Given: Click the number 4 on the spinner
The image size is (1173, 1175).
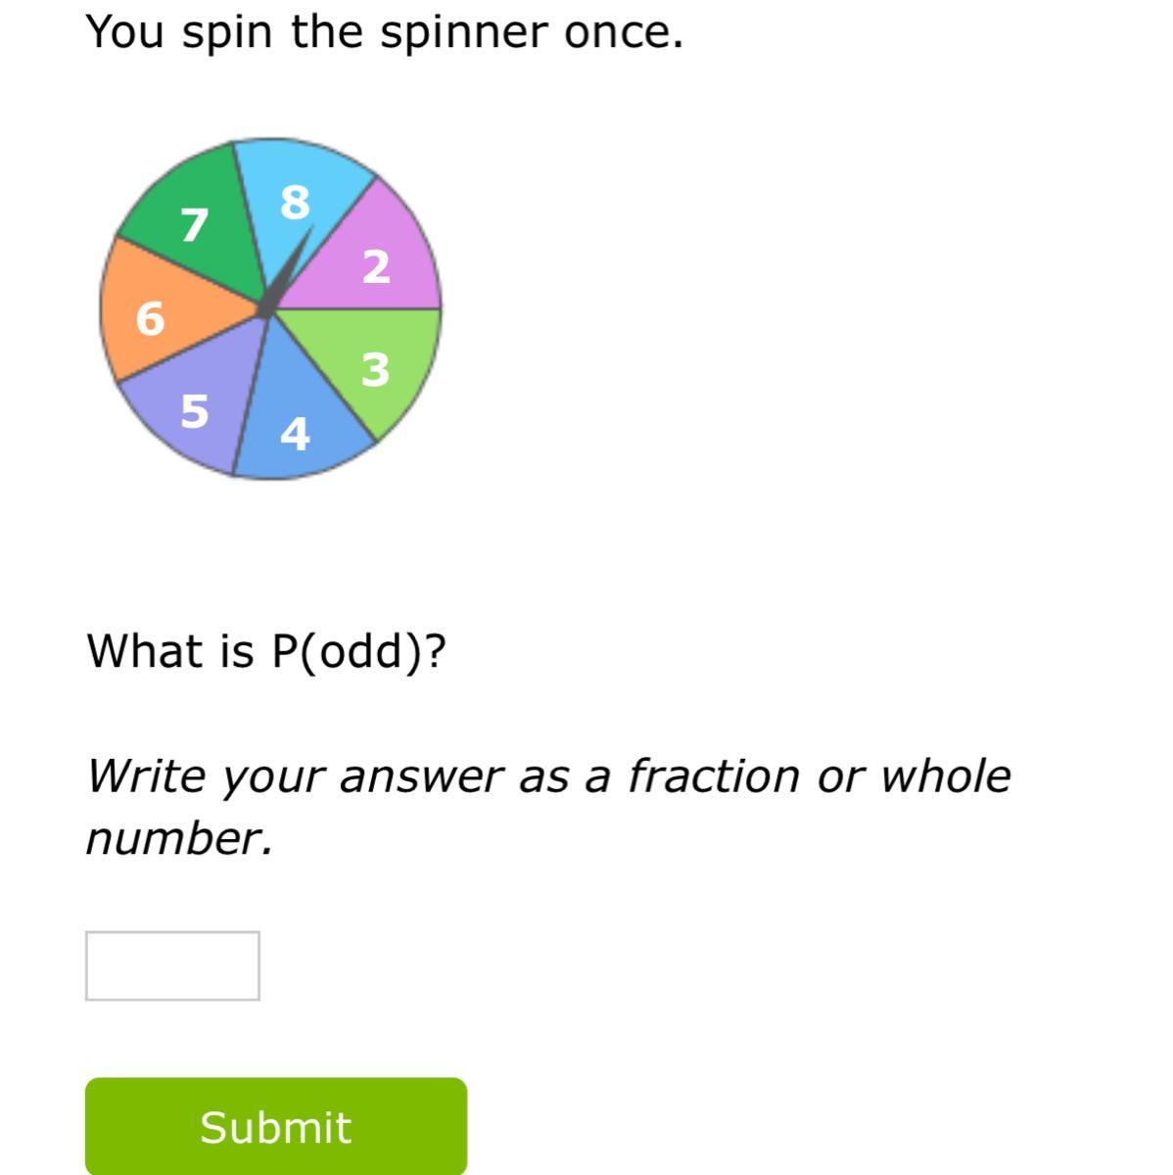Looking at the screenshot, I should click(x=295, y=433).
